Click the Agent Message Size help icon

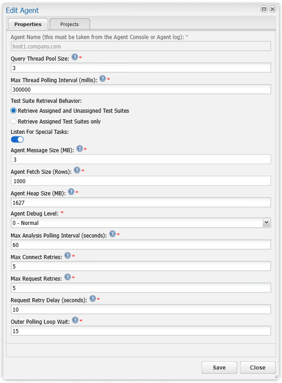[x=79, y=149]
